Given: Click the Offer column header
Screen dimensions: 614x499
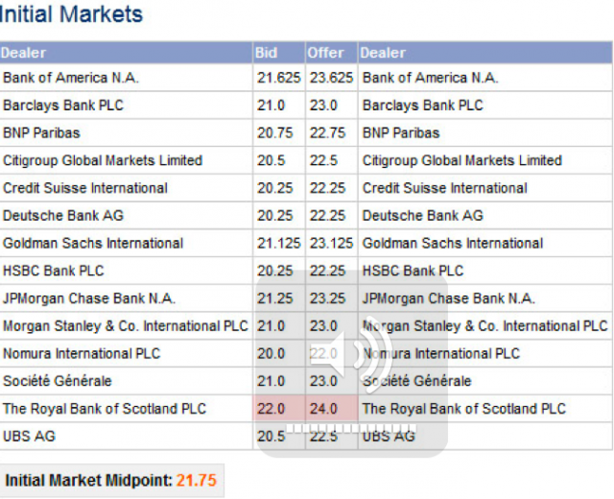Looking at the screenshot, I should pyautogui.click(x=325, y=53).
